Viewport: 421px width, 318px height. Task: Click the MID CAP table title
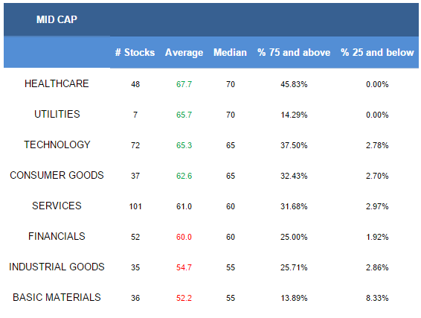[x=57, y=19]
